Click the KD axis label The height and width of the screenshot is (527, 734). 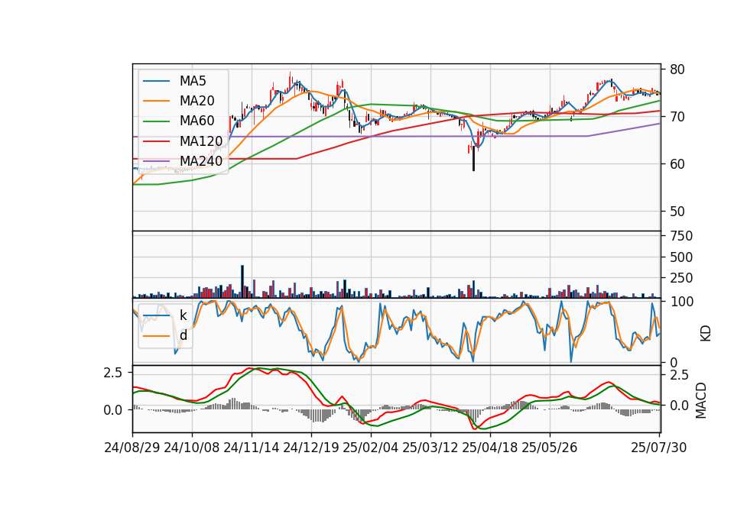tap(706, 334)
